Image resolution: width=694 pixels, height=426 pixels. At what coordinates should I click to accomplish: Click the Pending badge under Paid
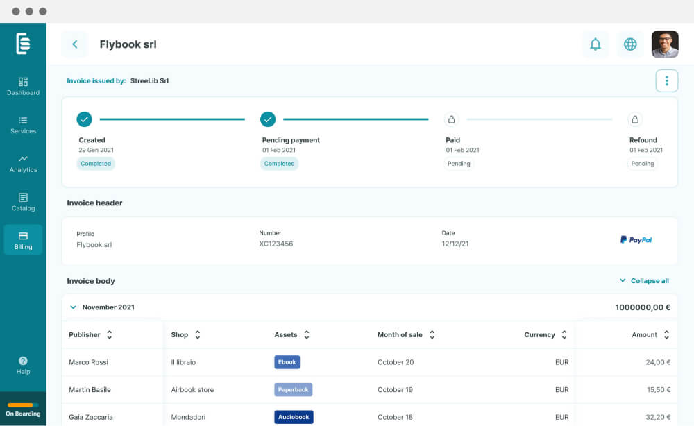point(459,164)
